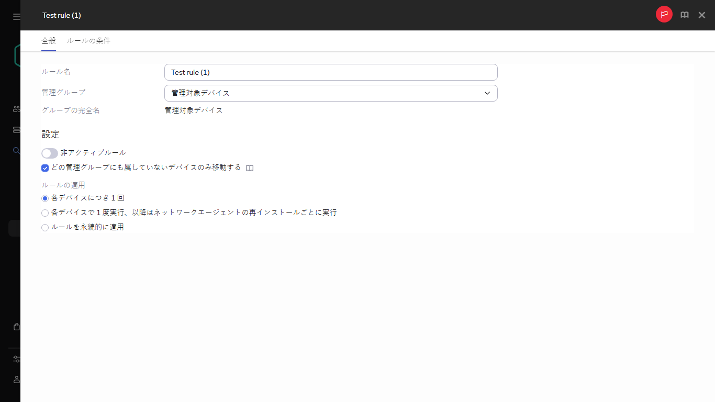Open the online help book icon

[684, 15]
